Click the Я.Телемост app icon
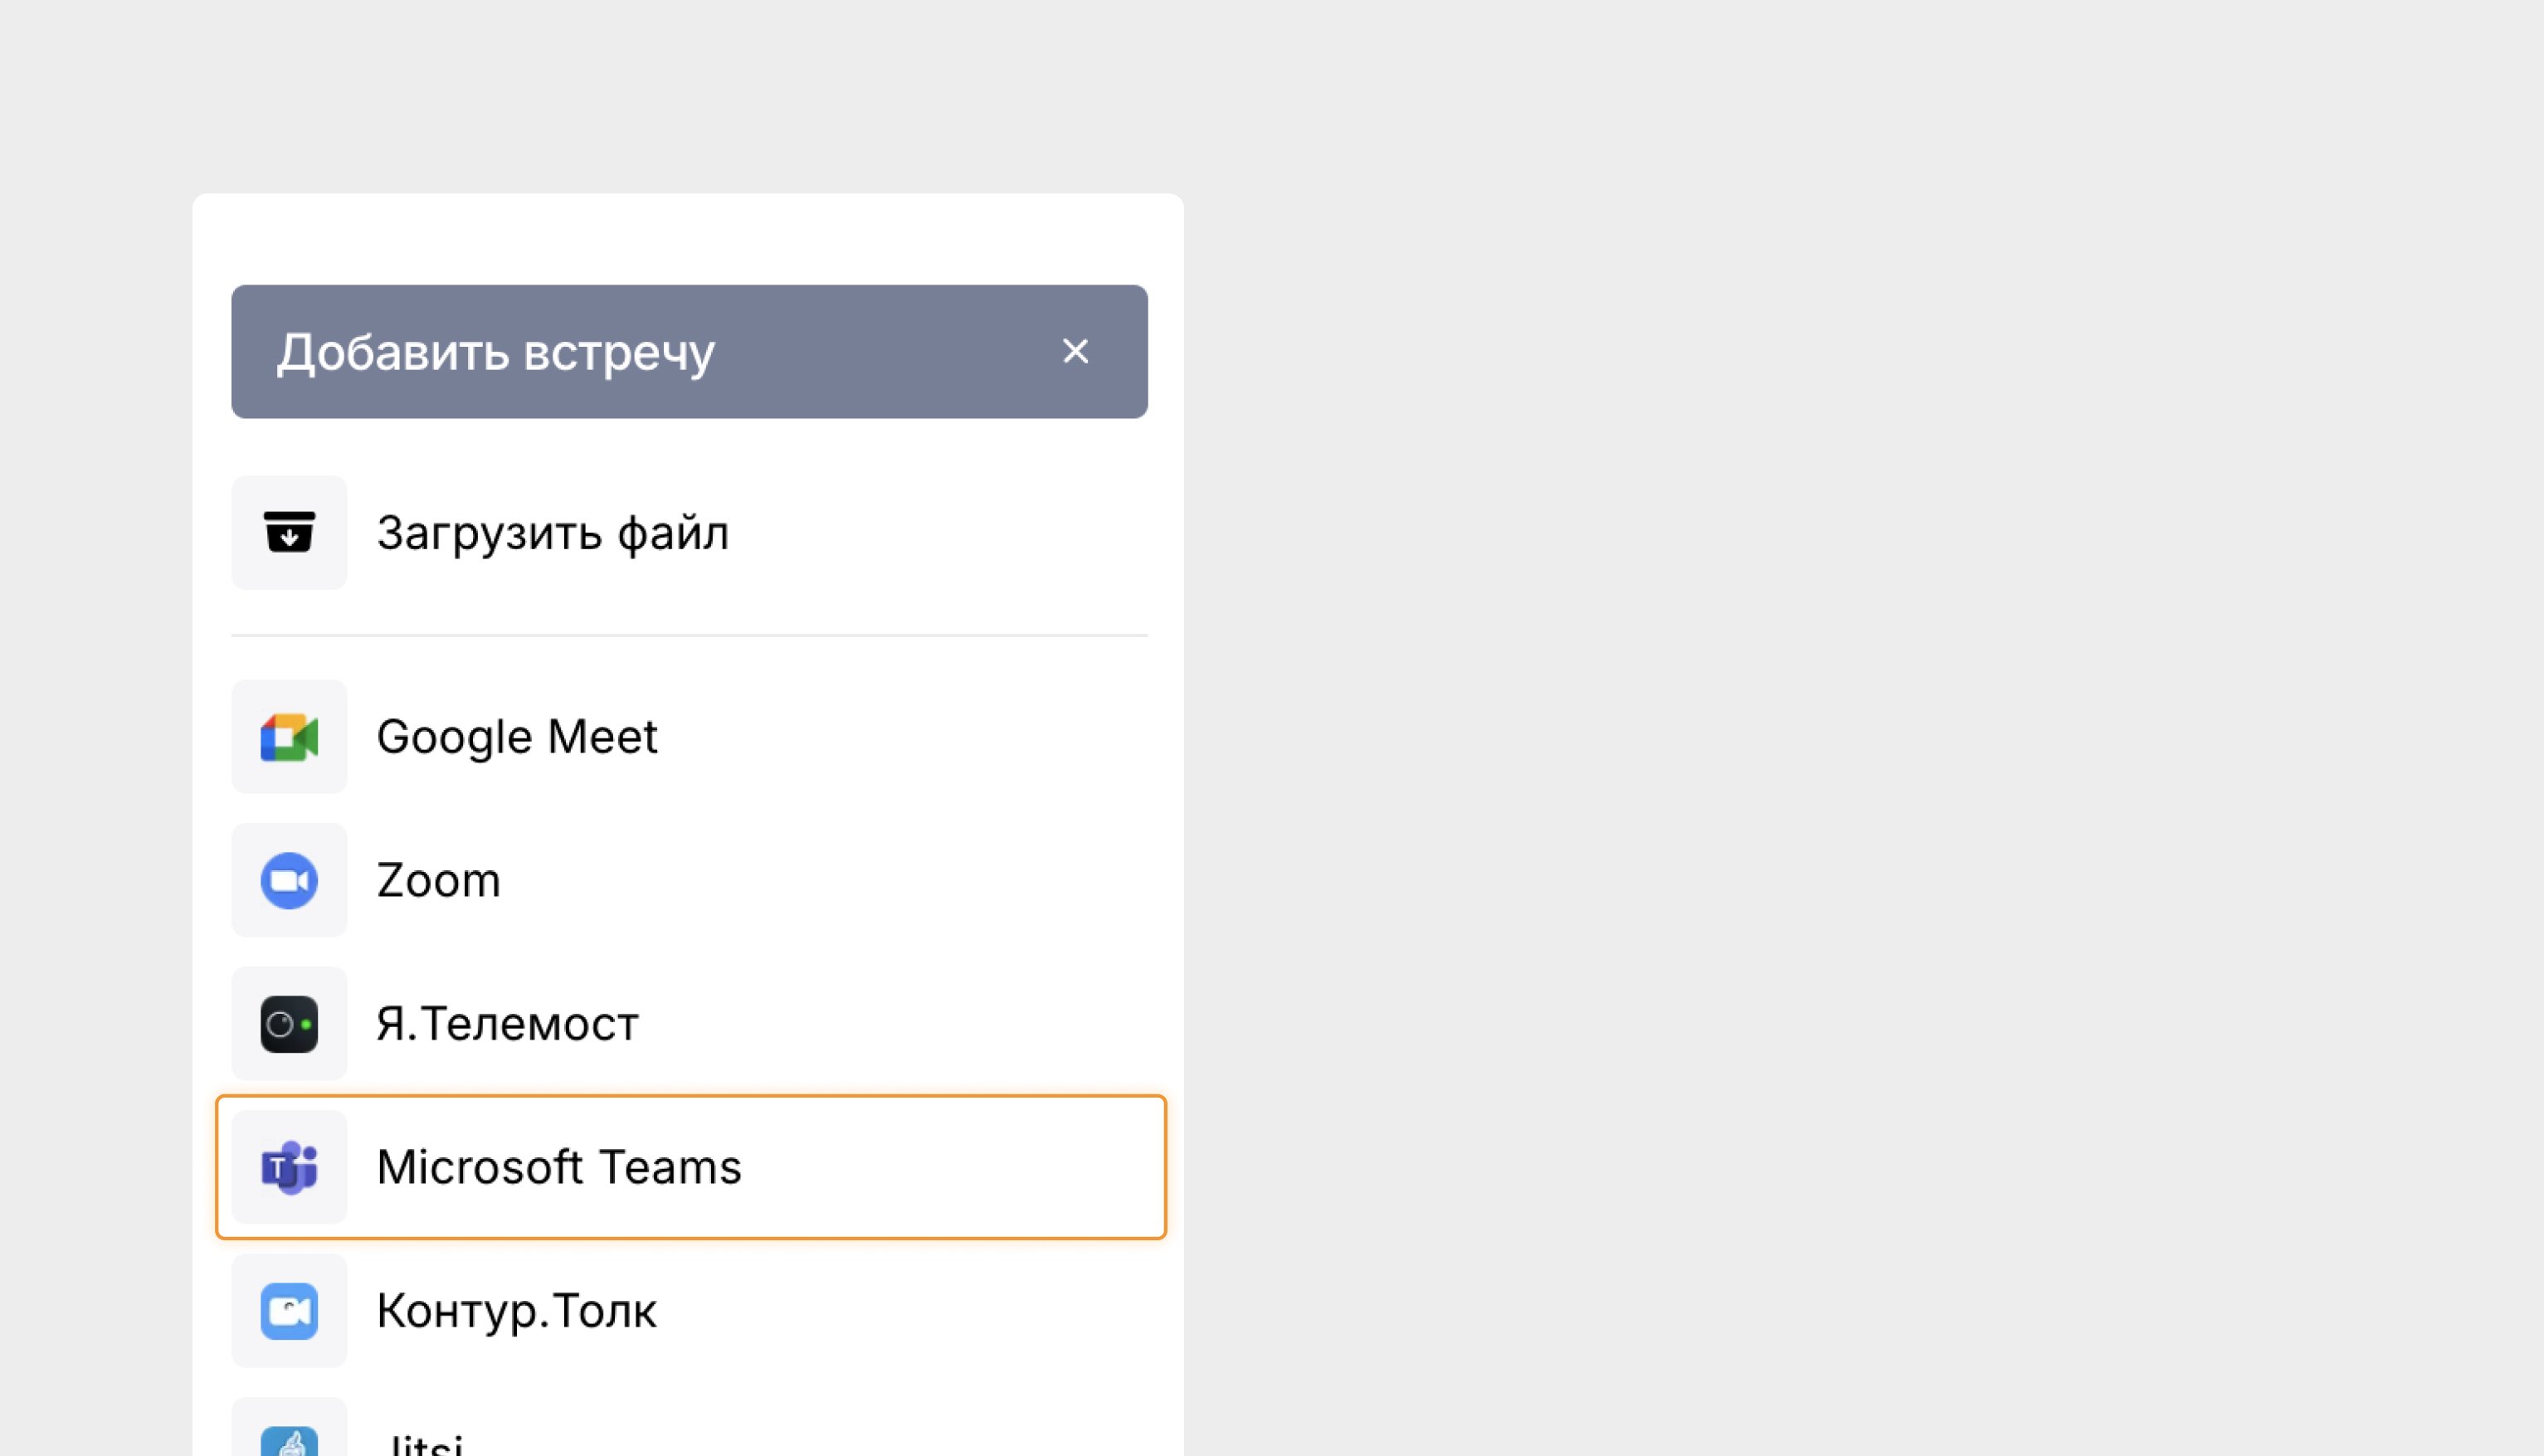2544x1456 pixels. [289, 1024]
